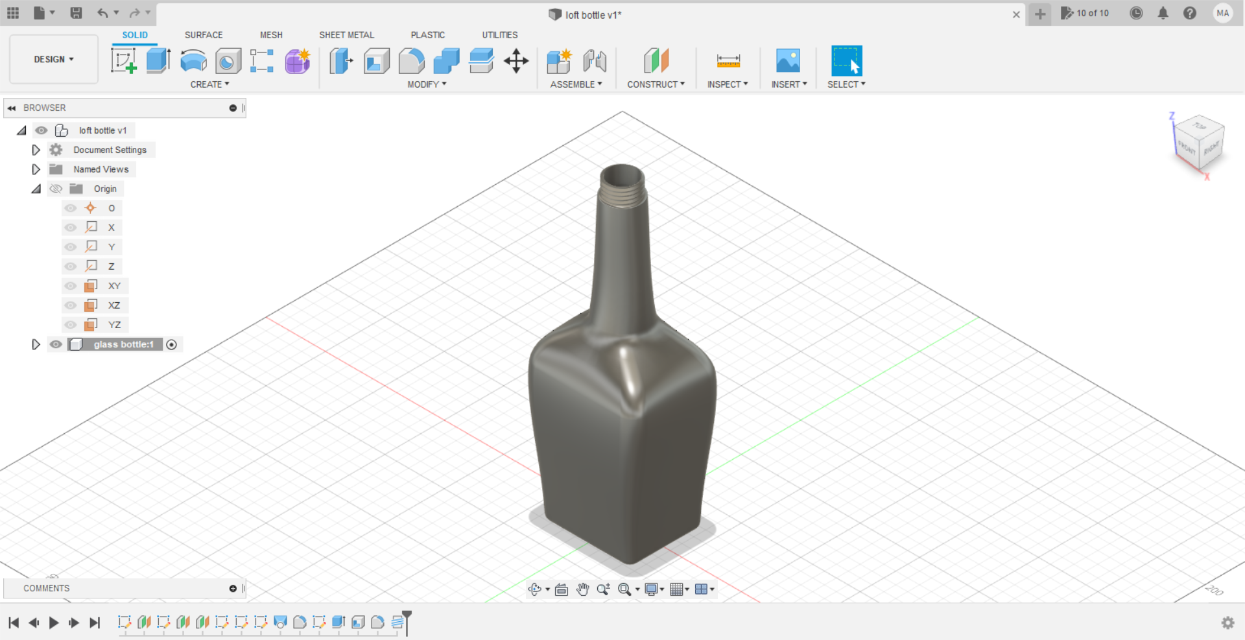Click the 10 of 10 button
This screenshot has height=640, width=1245.
(1085, 13)
